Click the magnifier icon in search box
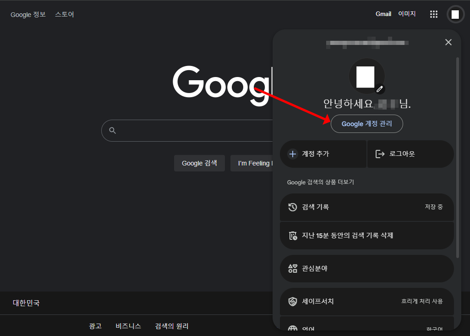The width and height of the screenshot is (470, 336). (x=112, y=131)
